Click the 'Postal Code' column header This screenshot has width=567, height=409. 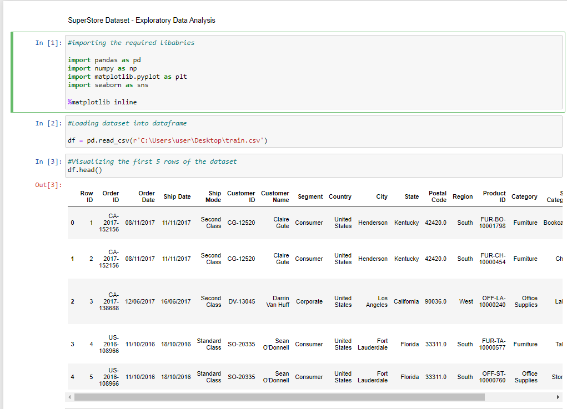438,196
